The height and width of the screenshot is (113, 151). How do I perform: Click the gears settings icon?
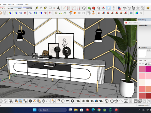tap(53, 101)
